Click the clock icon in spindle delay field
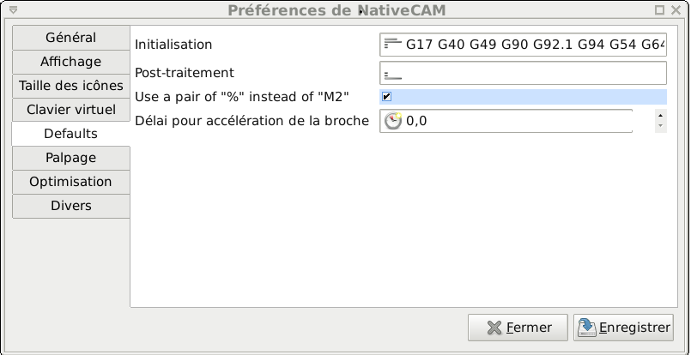The width and height of the screenshot is (691, 355). (x=392, y=121)
